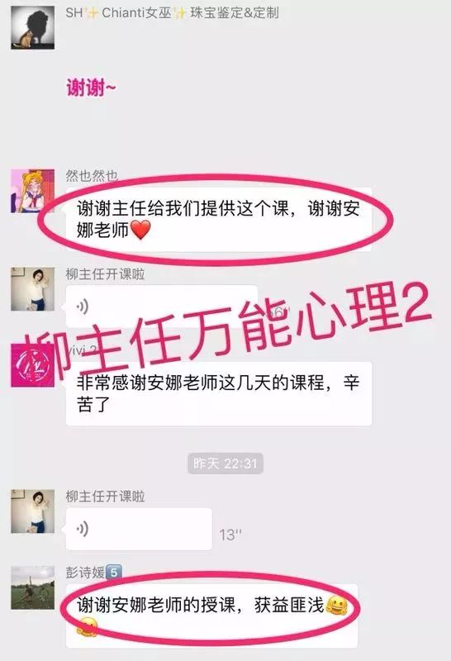Tap the smiling emoji after 获益匪浅
The image size is (451, 661).
point(337,606)
